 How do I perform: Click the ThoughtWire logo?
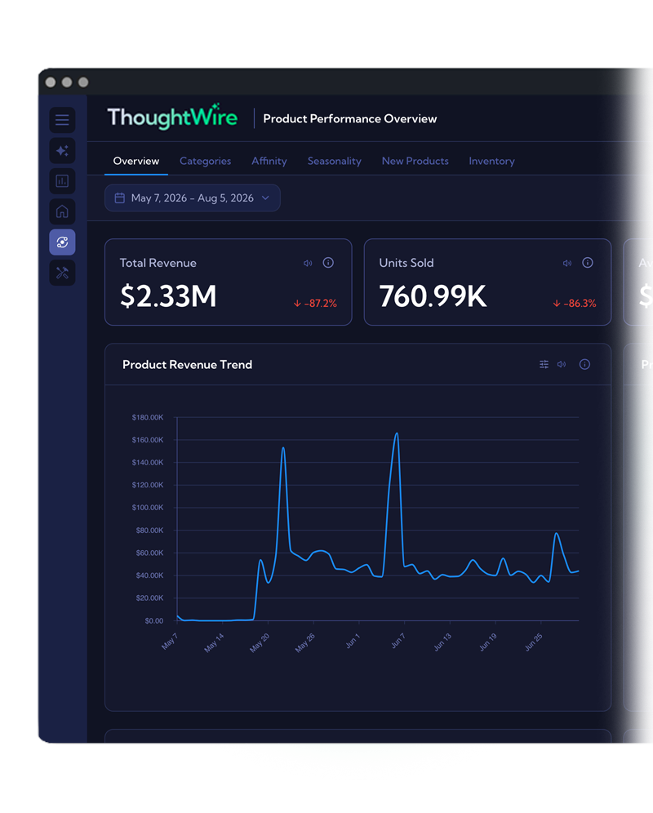(172, 118)
